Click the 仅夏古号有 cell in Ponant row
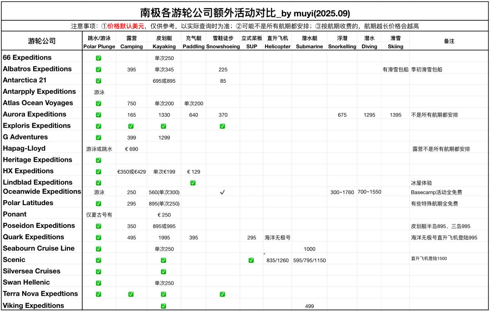 pos(99,215)
